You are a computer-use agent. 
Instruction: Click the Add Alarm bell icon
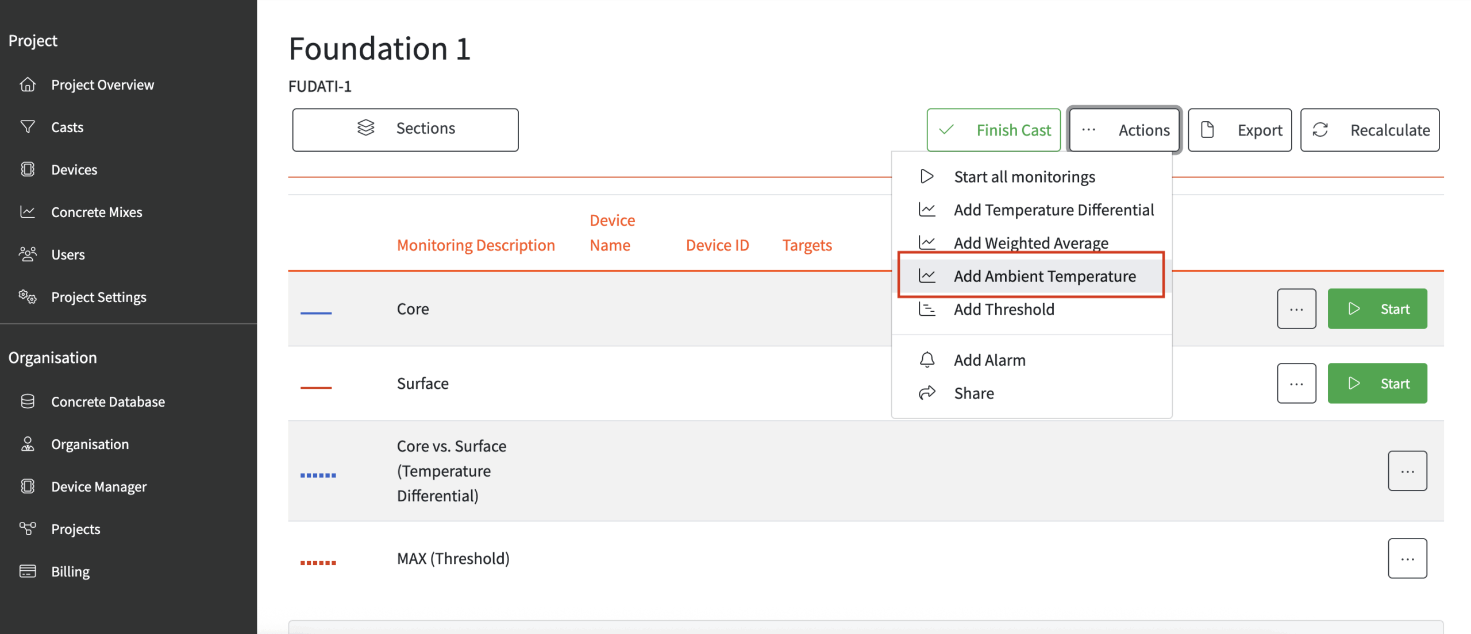tap(926, 359)
